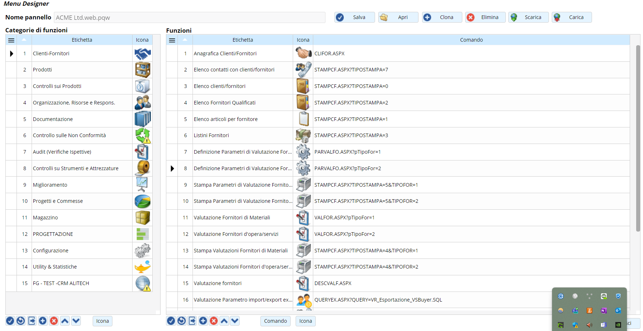Open Outlook from the system tray popup
The width and height of the screenshot is (643, 331).
tap(618, 311)
